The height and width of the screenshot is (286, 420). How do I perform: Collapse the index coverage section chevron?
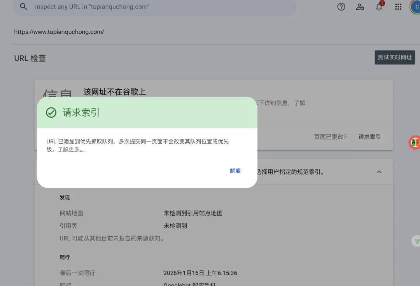pyautogui.click(x=379, y=172)
